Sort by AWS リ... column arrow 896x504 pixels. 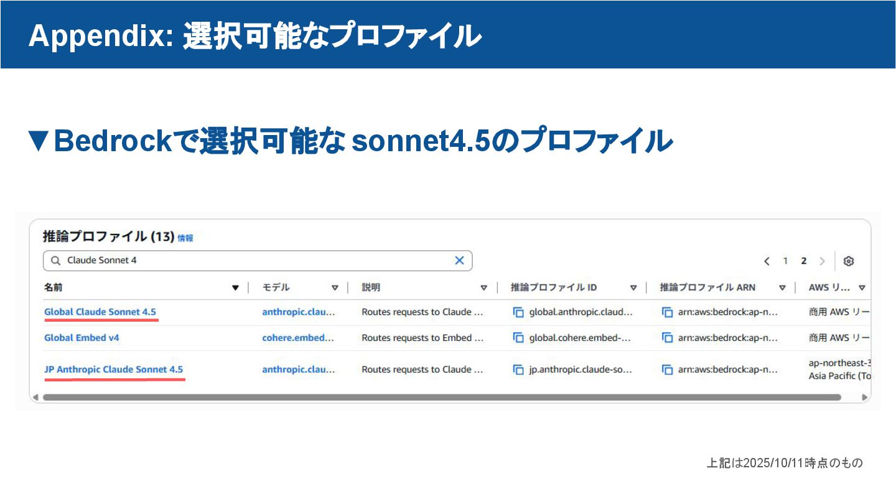coord(862,287)
